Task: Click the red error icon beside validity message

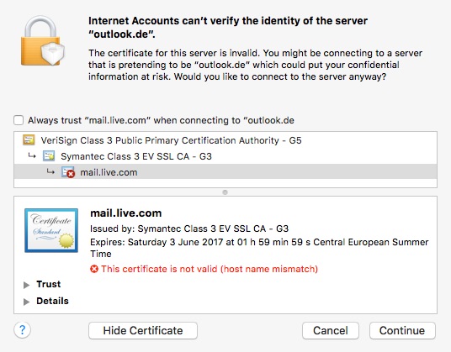Action: click(94, 269)
